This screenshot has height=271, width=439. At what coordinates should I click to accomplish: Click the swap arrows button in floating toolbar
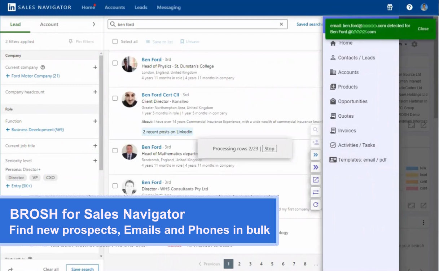[x=316, y=192]
